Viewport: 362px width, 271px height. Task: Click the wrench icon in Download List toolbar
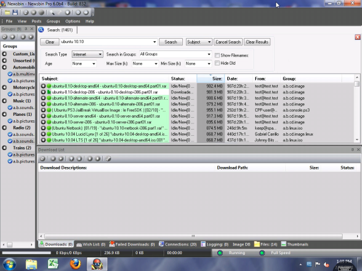pos(108,158)
